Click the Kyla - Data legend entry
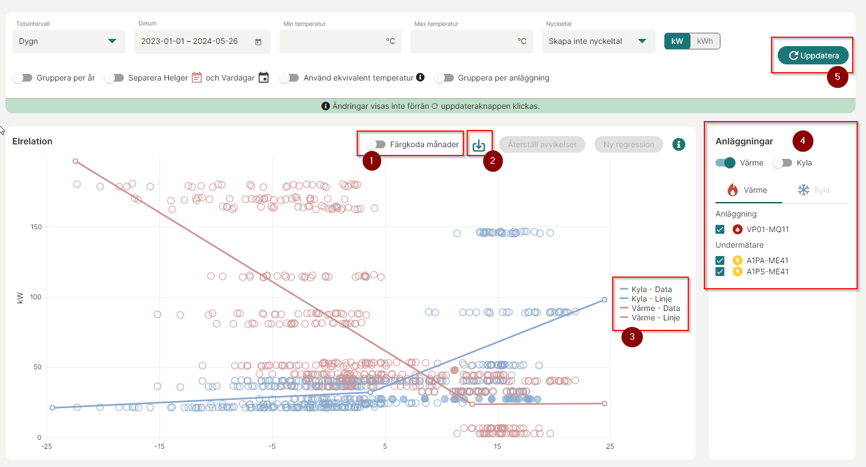 coord(646,289)
